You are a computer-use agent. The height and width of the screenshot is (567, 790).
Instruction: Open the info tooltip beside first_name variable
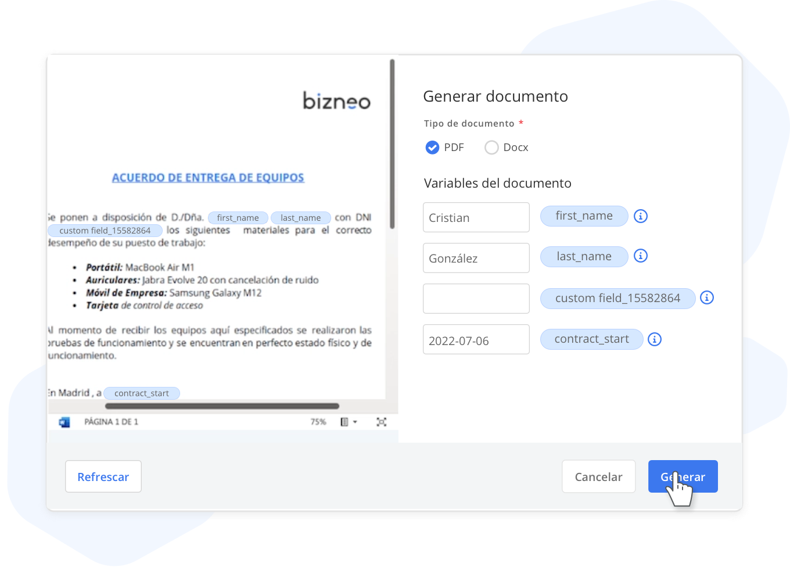click(641, 216)
